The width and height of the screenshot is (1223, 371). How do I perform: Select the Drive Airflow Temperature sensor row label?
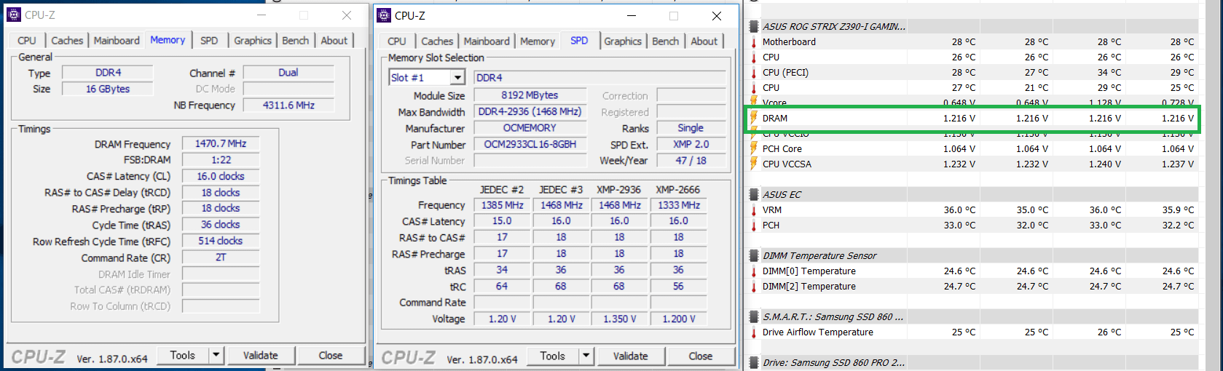[x=818, y=332]
